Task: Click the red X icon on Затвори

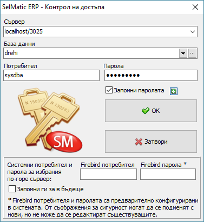Action: point(139,142)
